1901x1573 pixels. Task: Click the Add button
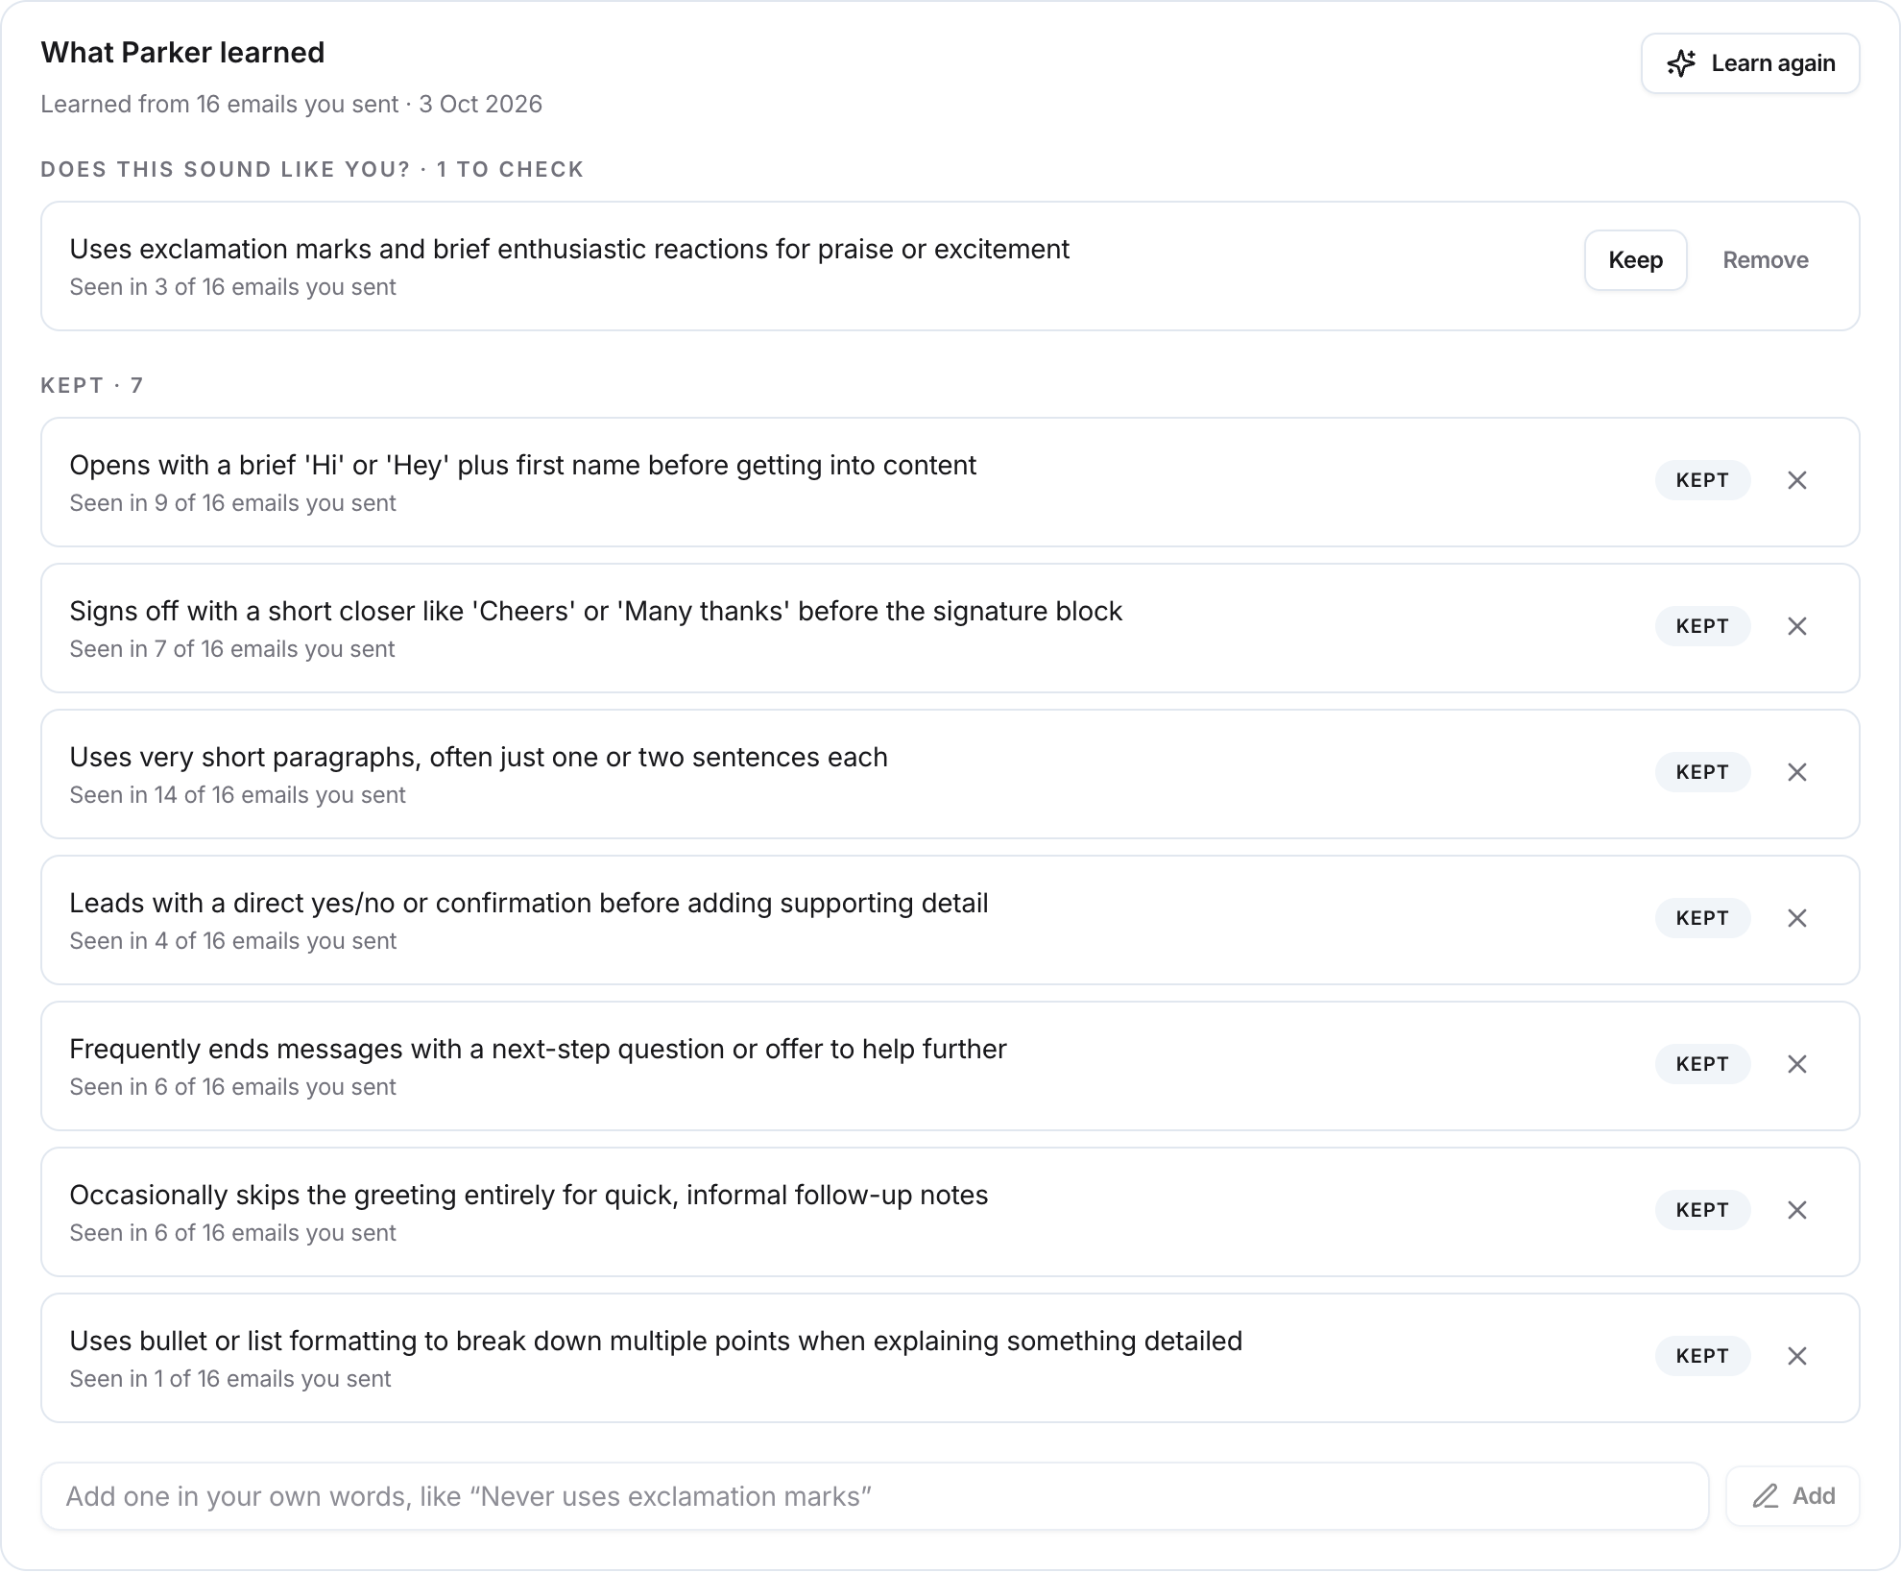pos(1793,1496)
